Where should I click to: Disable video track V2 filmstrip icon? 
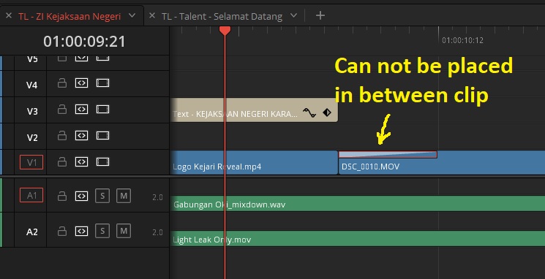[102, 135]
